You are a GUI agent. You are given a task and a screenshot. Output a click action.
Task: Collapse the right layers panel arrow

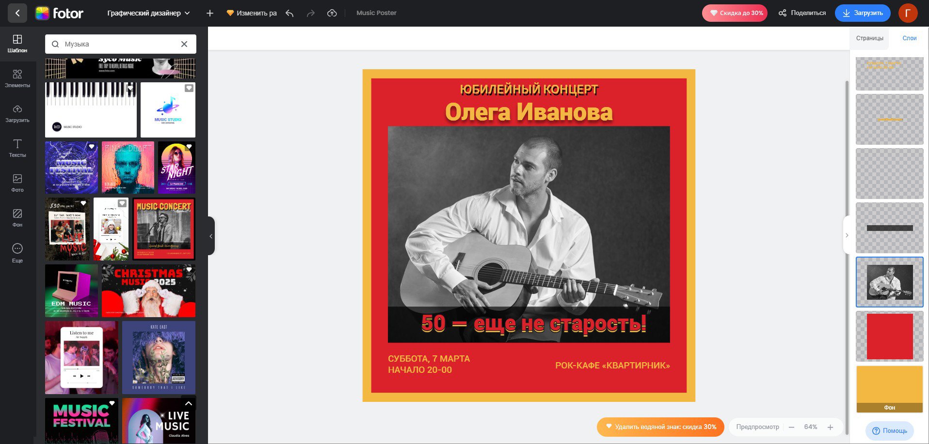(x=847, y=235)
